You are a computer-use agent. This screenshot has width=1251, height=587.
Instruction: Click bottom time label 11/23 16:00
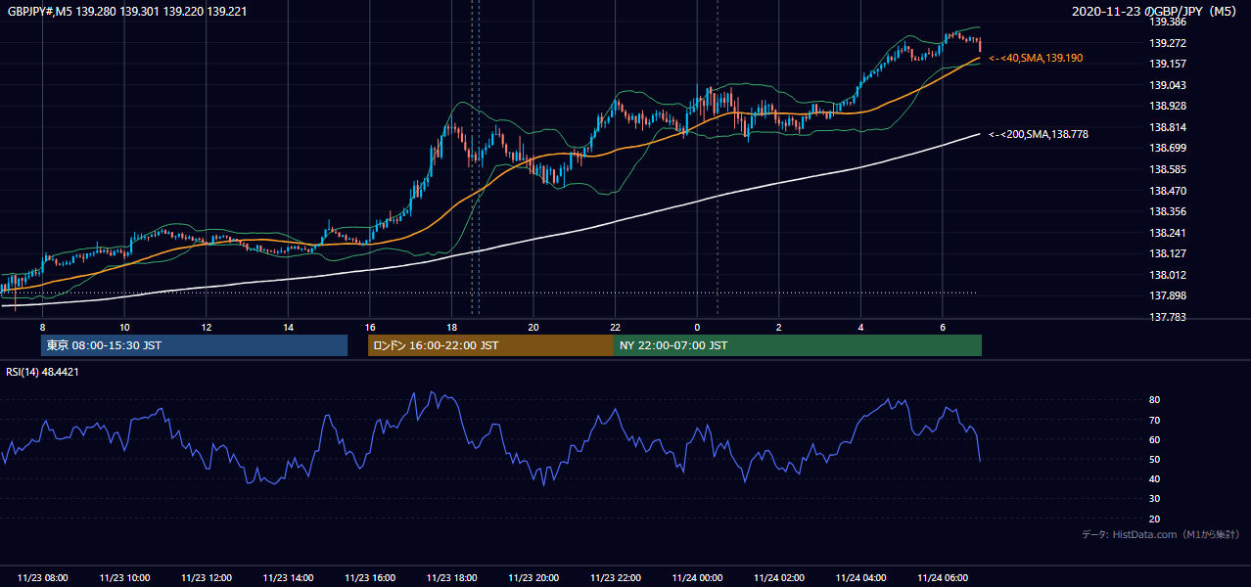point(370,578)
